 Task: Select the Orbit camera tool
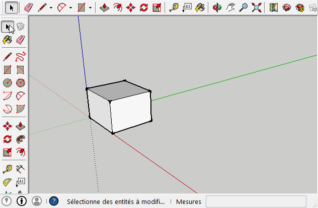(217, 8)
